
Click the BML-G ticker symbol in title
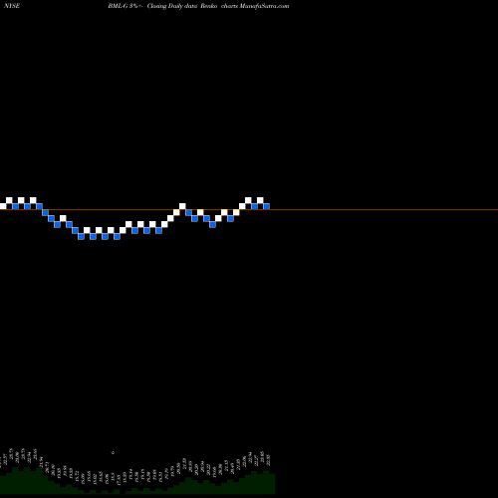pos(119,6)
